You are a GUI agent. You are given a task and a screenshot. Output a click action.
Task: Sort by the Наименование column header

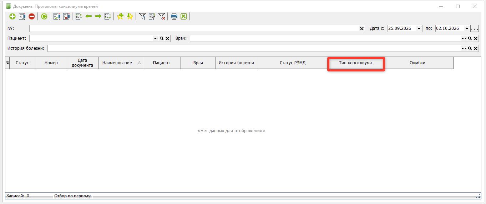(121, 63)
